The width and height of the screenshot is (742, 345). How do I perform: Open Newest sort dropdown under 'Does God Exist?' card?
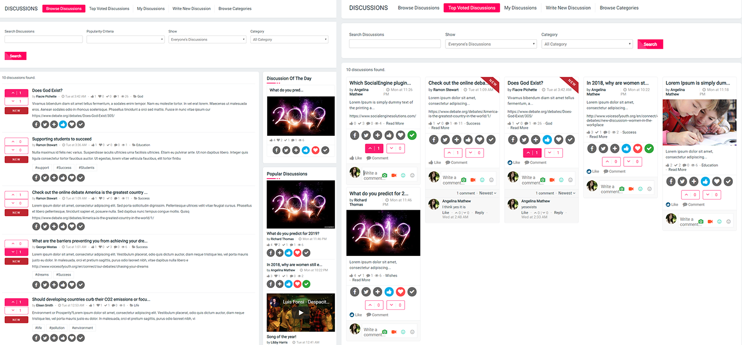[x=567, y=193]
